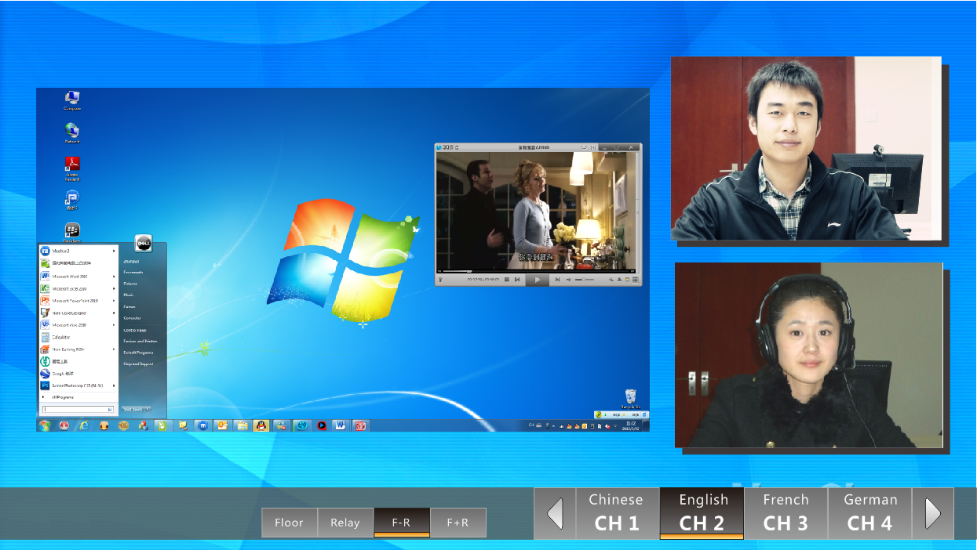Viewport: 977px width, 550px height.
Task: Show previous language channels with left arrow
Action: point(555,513)
